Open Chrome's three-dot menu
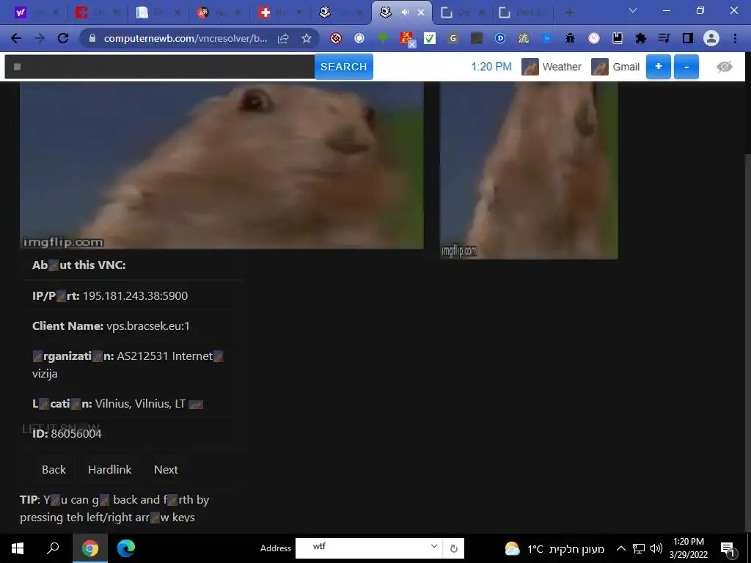 [x=735, y=38]
